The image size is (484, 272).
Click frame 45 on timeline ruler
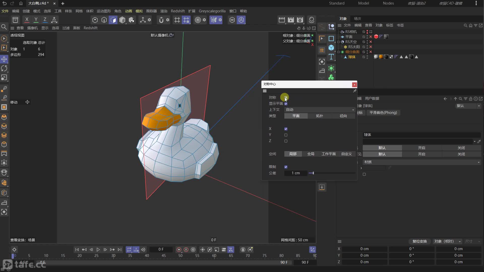[x=164, y=256]
